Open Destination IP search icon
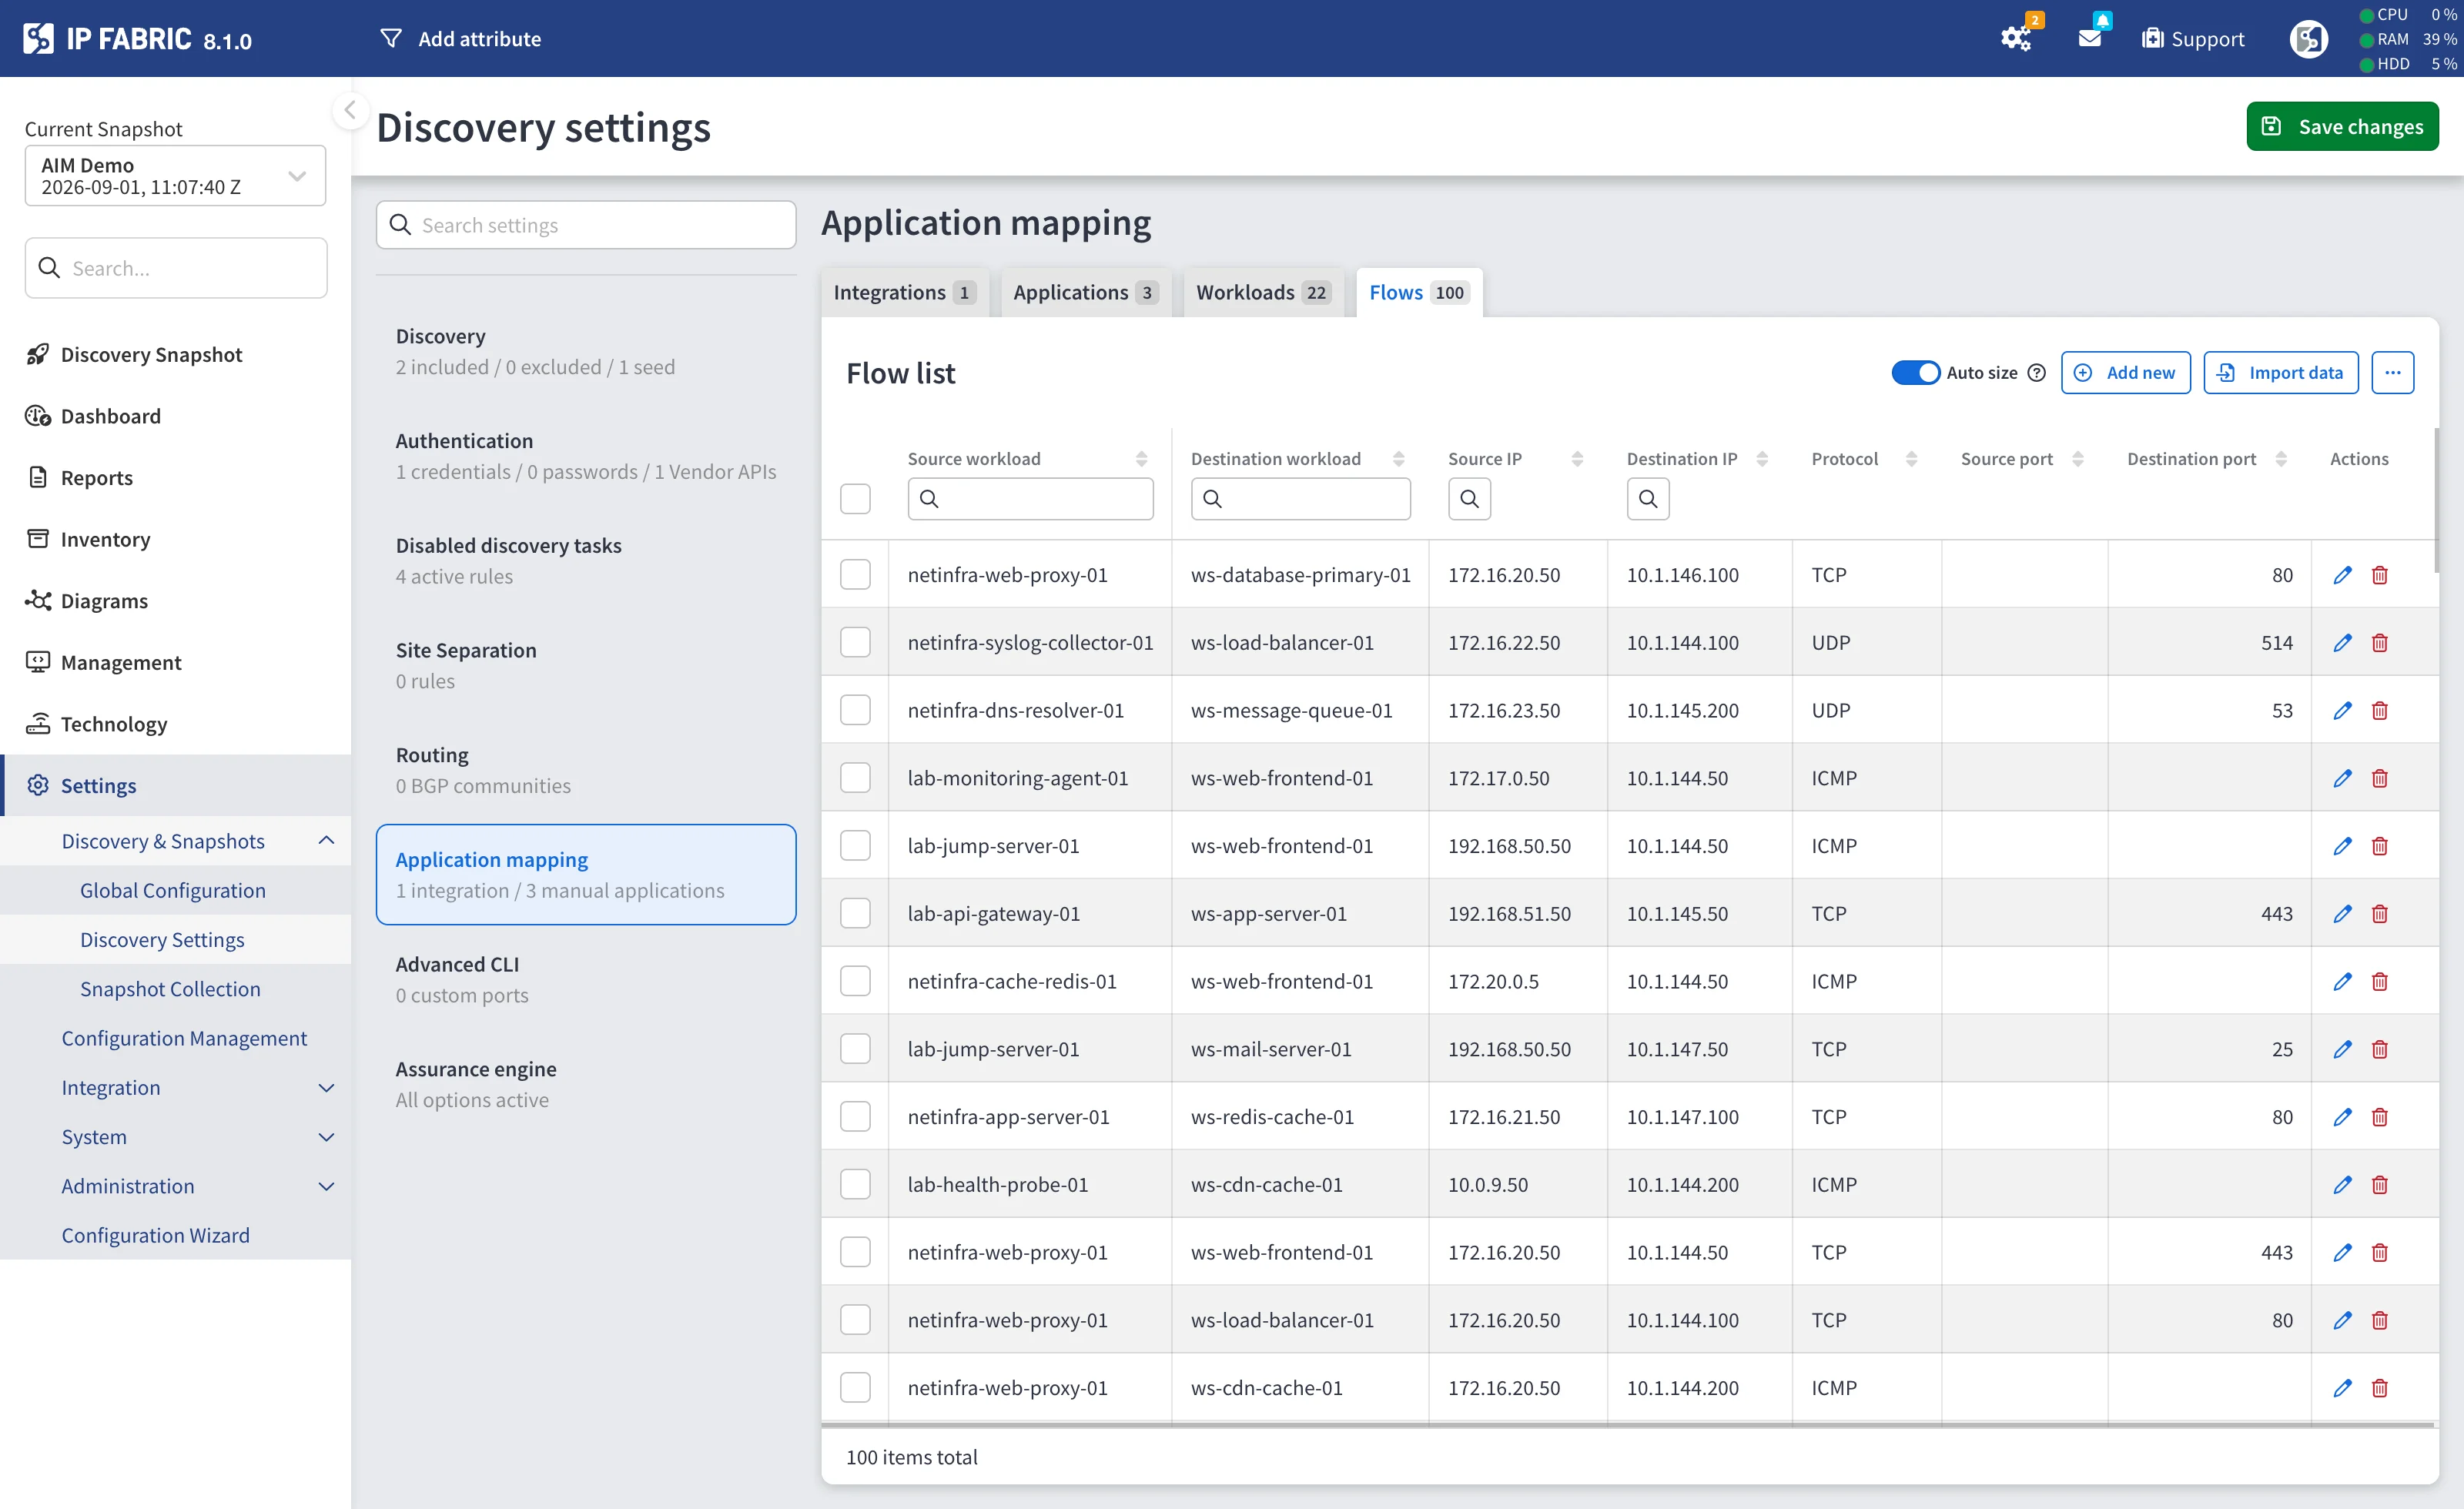The width and height of the screenshot is (2464, 1509). point(1648,498)
